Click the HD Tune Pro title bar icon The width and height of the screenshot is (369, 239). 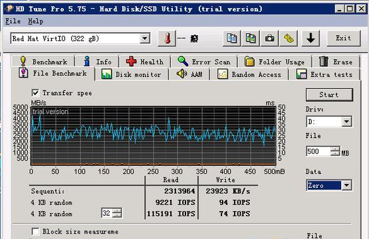click(10, 9)
